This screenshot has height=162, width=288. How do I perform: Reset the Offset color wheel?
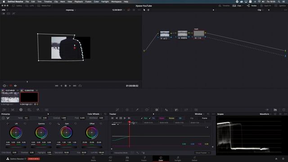pyautogui.click(x=101, y=124)
